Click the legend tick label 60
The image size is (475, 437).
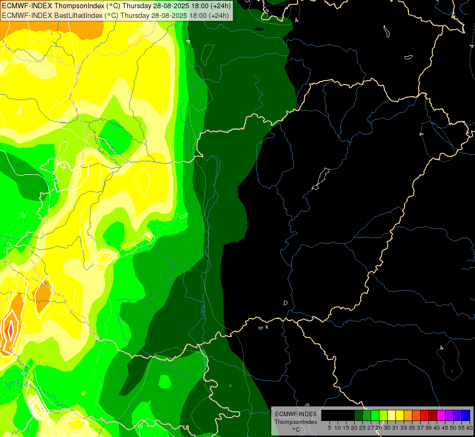click(470, 428)
